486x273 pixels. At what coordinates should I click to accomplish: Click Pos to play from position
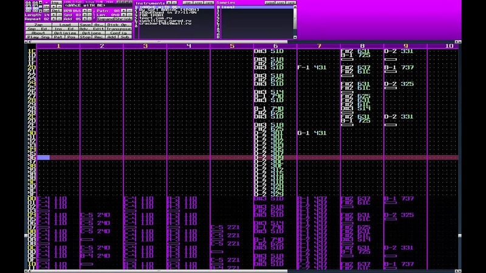(72, 37)
